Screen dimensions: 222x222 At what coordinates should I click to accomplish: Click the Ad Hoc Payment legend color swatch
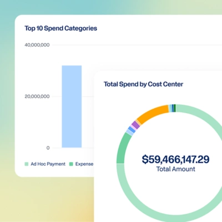pyautogui.click(x=27, y=164)
